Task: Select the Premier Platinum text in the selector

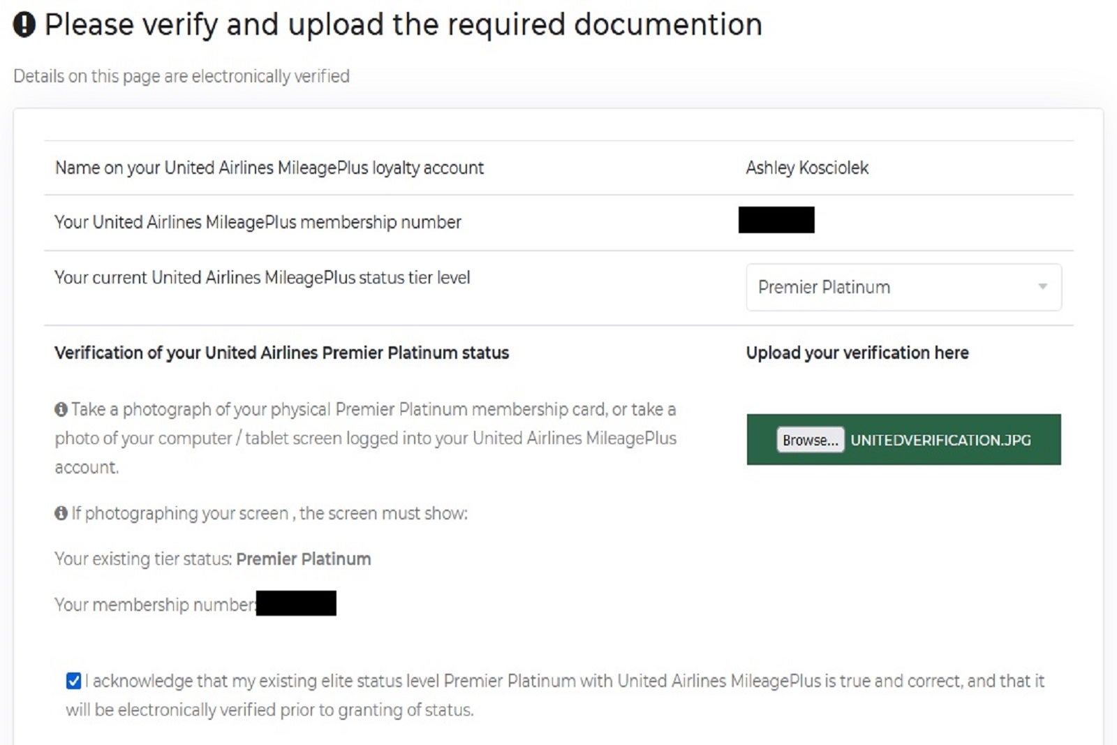Action: coord(822,287)
